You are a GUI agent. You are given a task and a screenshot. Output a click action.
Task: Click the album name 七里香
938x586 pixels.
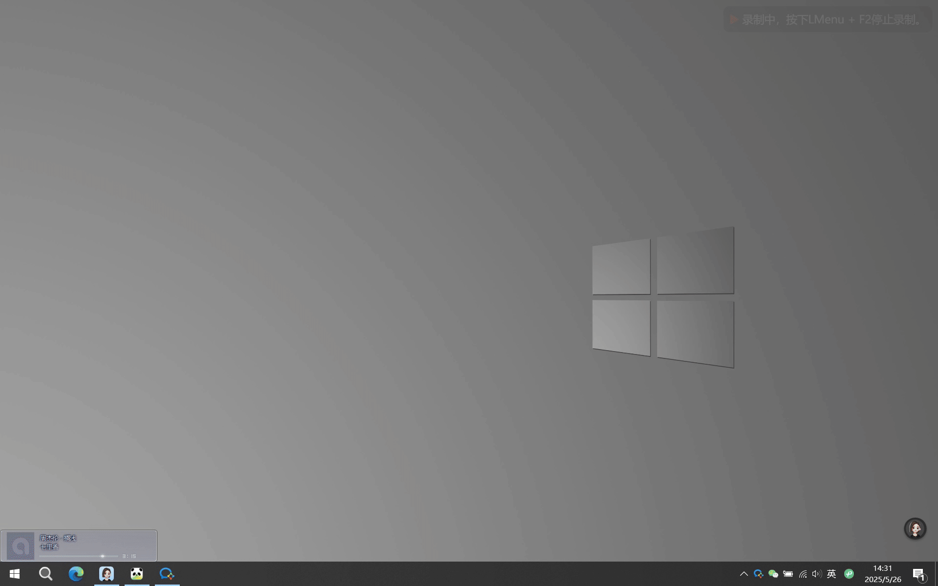(49, 547)
